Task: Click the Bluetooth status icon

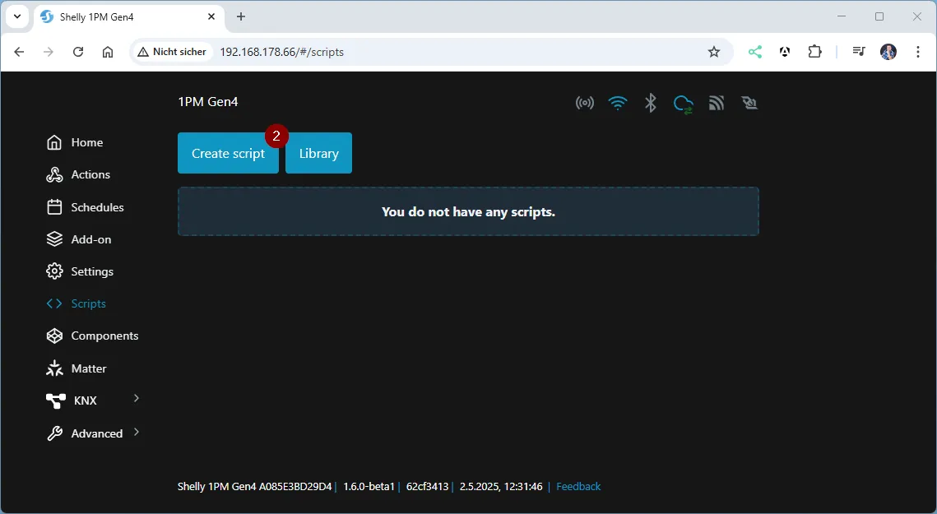Action: [x=650, y=103]
